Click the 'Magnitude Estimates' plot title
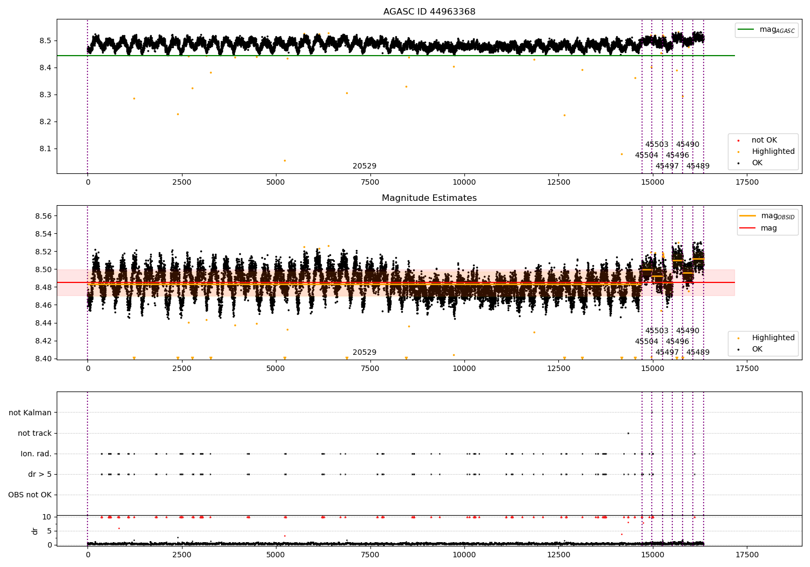 (x=429, y=198)
